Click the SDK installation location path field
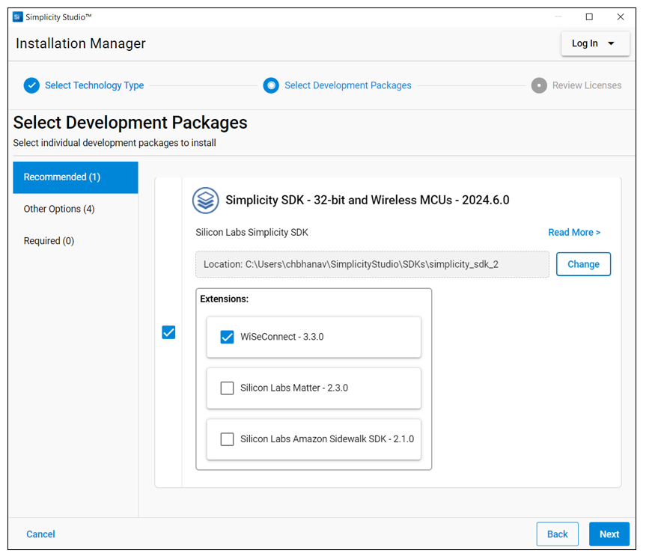Image resolution: width=655 pixels, height=556 pixels. 372,264
